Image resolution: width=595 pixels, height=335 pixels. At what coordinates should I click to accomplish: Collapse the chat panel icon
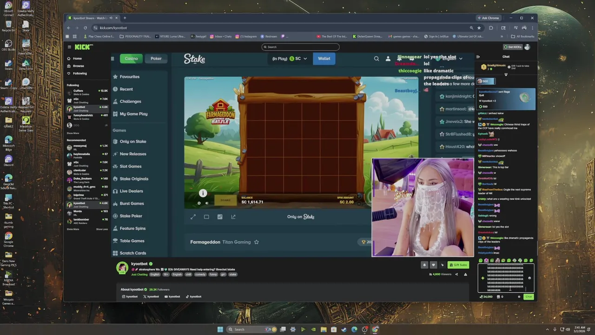pos(478,57)
